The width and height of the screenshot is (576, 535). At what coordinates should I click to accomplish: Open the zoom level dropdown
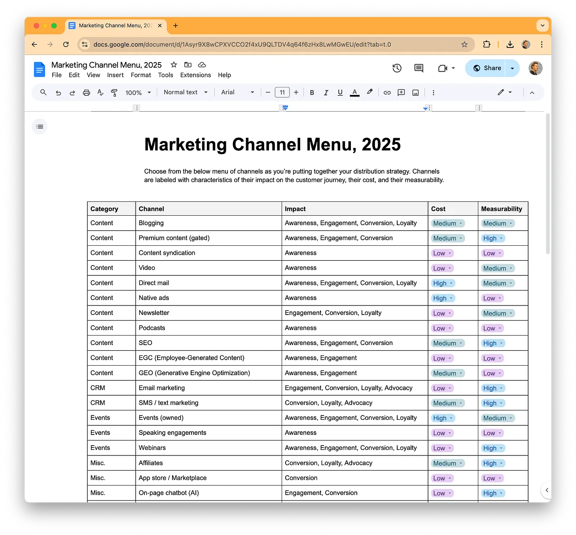pos(138,93)
